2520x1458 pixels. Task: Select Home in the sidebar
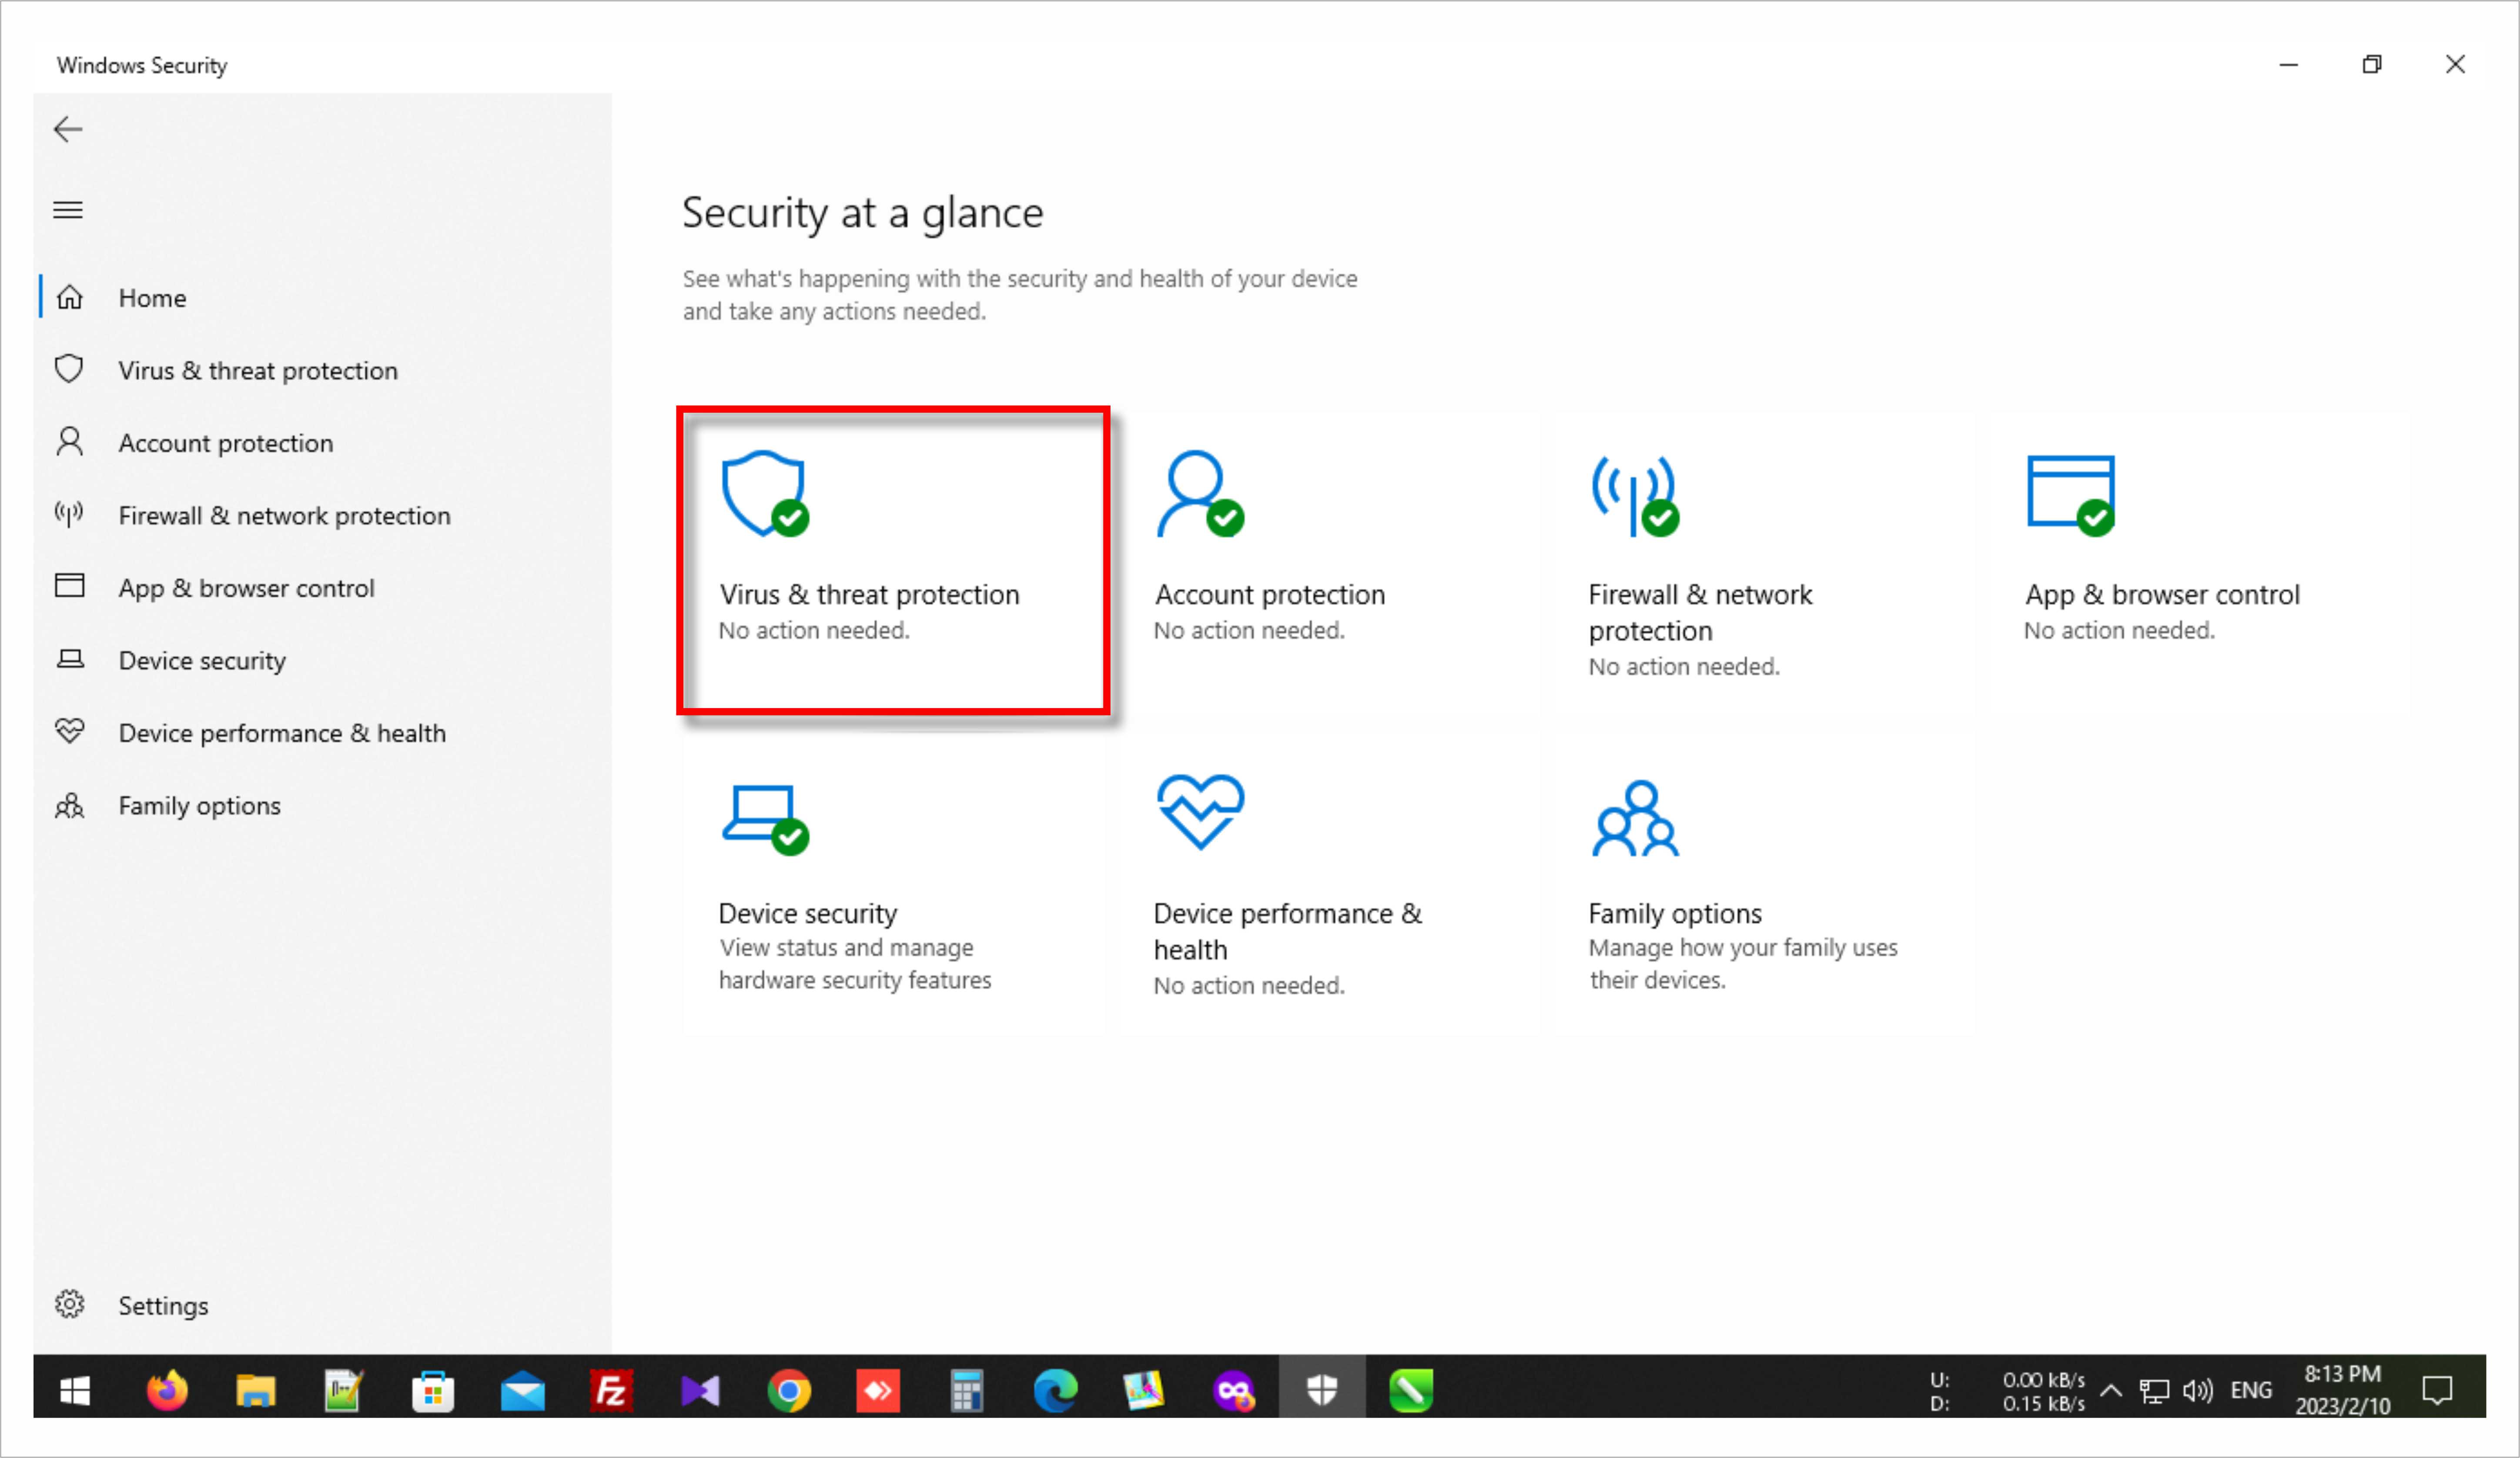(x=322, y=298)
